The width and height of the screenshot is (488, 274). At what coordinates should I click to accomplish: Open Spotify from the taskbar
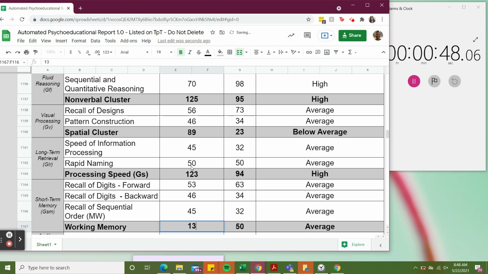pos(227,268)
